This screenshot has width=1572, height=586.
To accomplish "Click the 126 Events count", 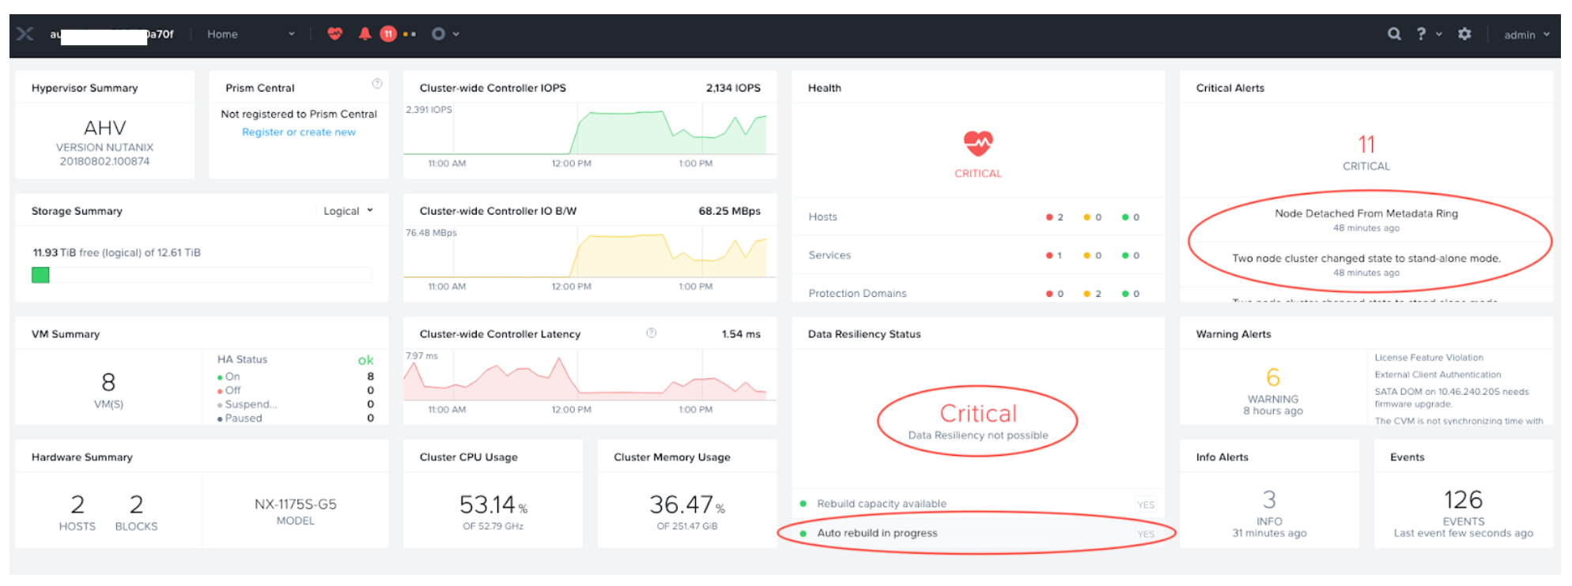I will (1463, 499).
